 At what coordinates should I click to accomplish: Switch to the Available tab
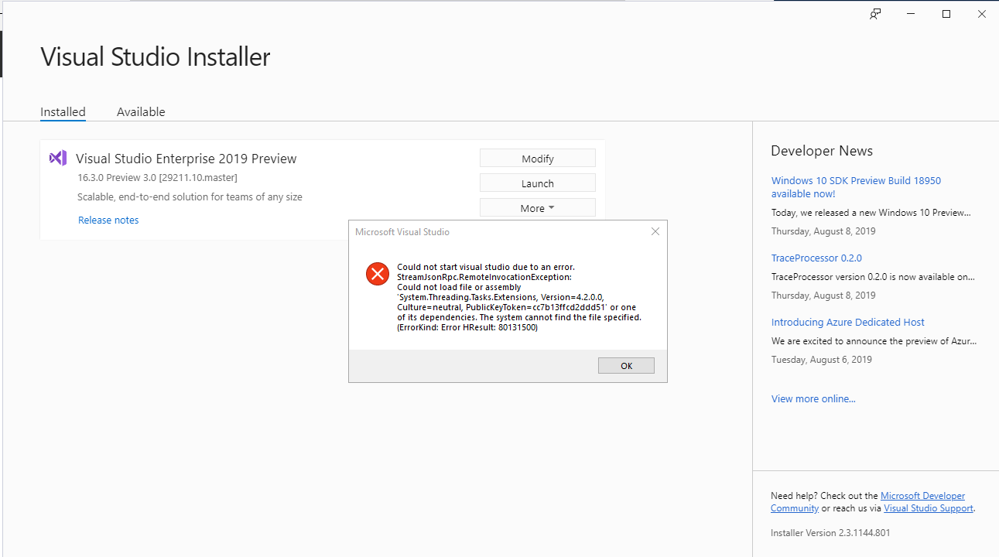pos(141,111)
